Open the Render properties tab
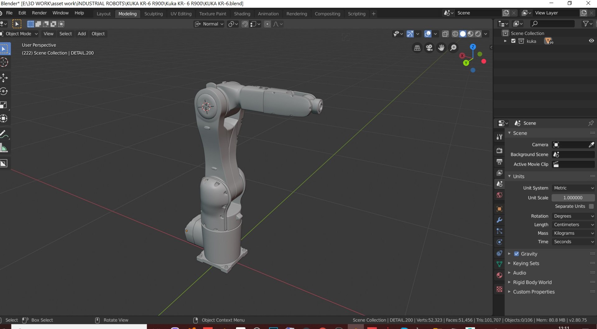This screenshot has width=597, height=329. coord(499,150)
